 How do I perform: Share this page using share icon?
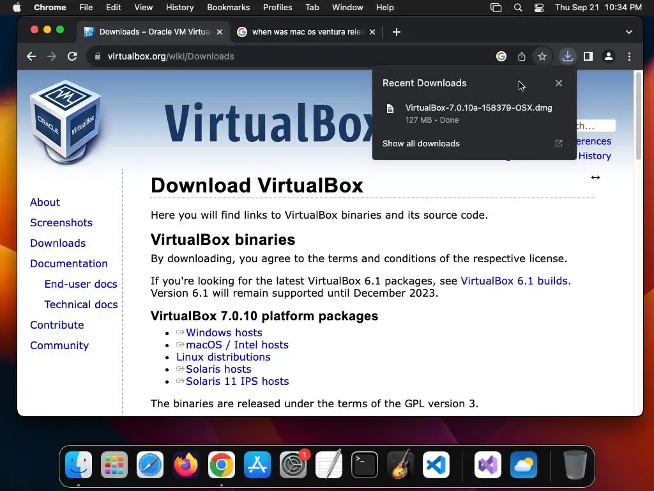(x=522, y=56)
